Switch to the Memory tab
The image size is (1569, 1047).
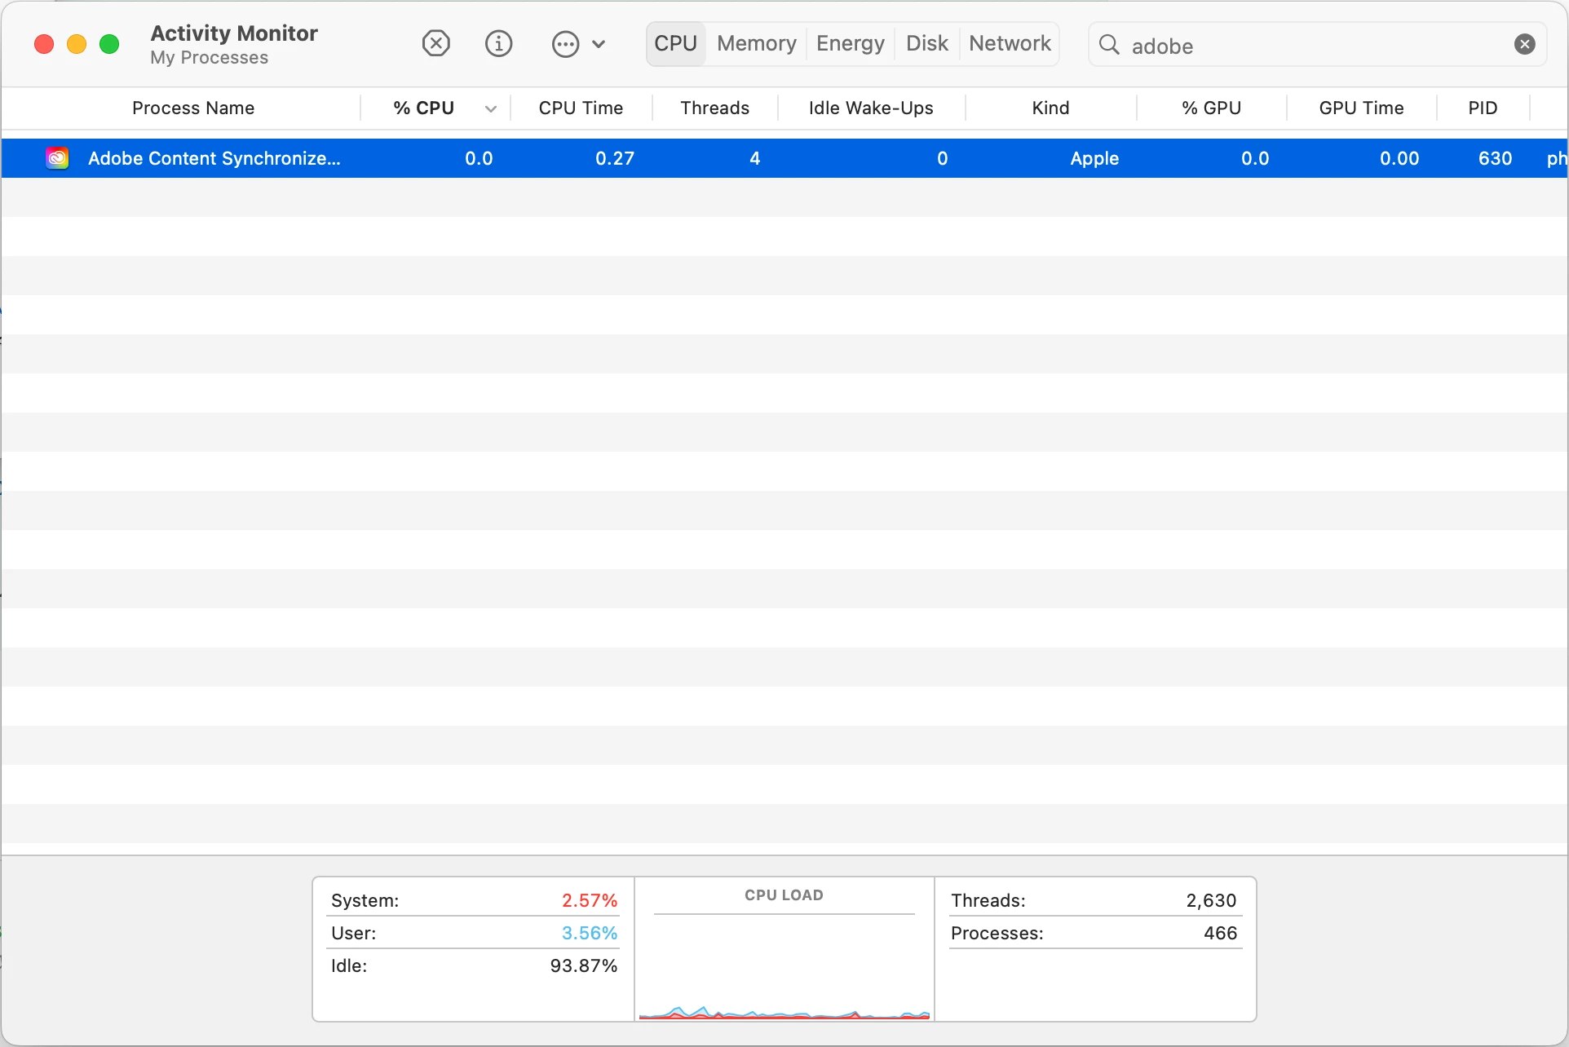click(x=756, y=43)
